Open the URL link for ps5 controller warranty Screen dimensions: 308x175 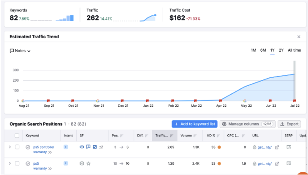click(x=265, y=147)
